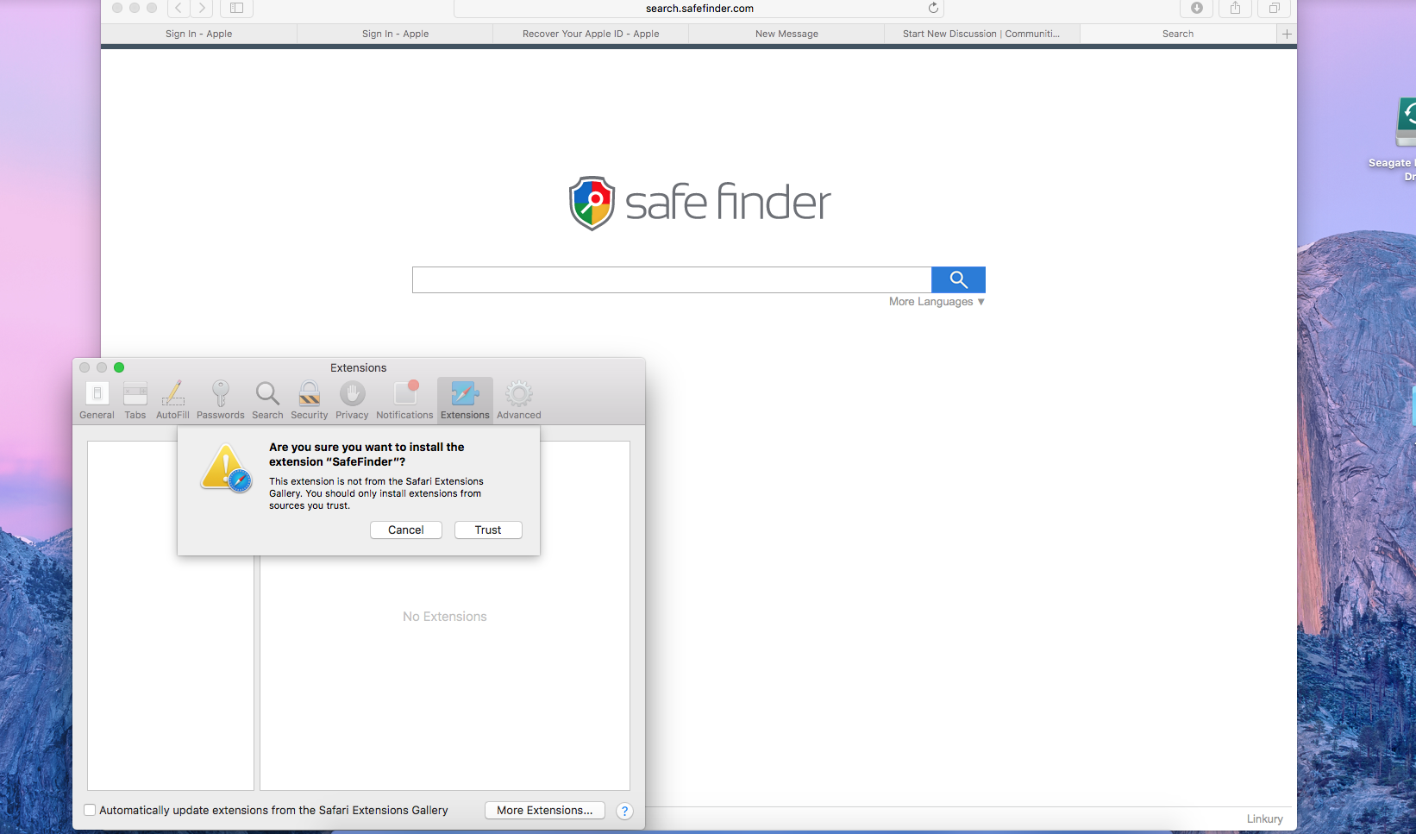
Task: Open Passwords preferences pane
Action: click(221, 400)
